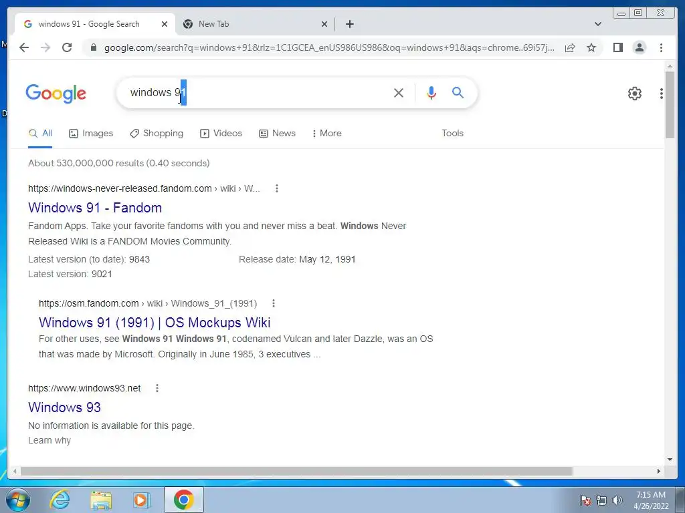Bookmark this page with the star icon

click(x=591, y=47)
